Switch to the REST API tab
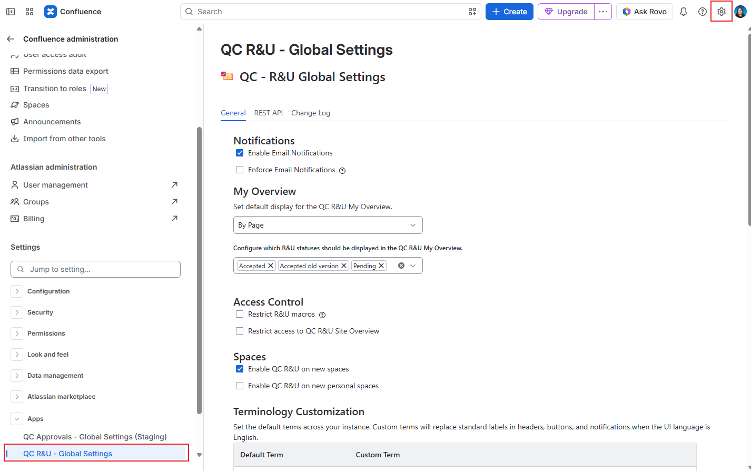 [x=269, y=113]
